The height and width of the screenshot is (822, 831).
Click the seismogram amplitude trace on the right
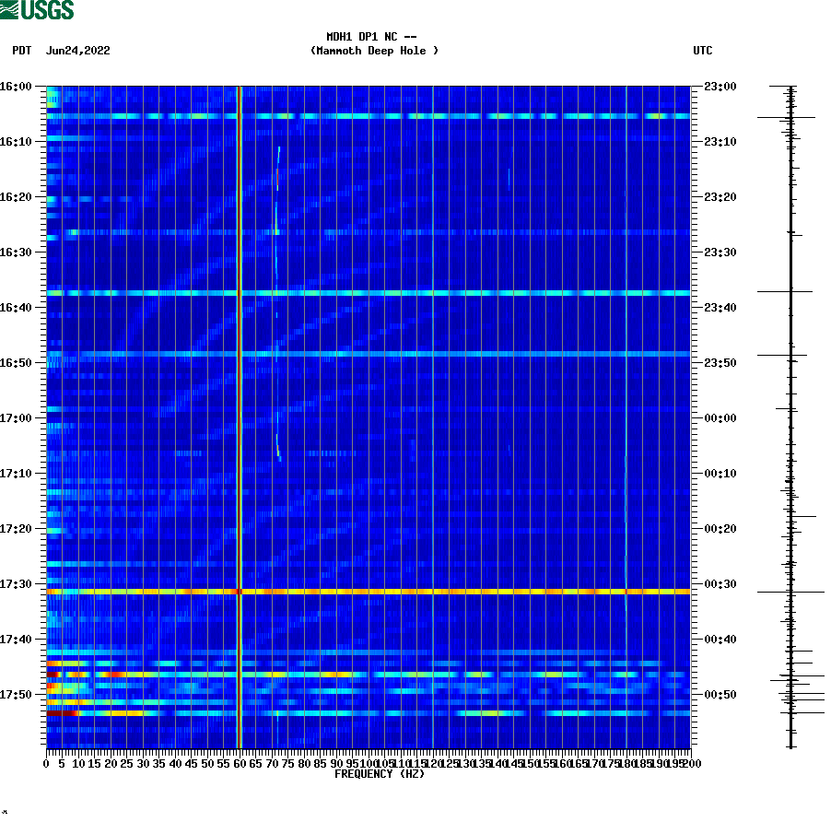[x=790, y=415]
